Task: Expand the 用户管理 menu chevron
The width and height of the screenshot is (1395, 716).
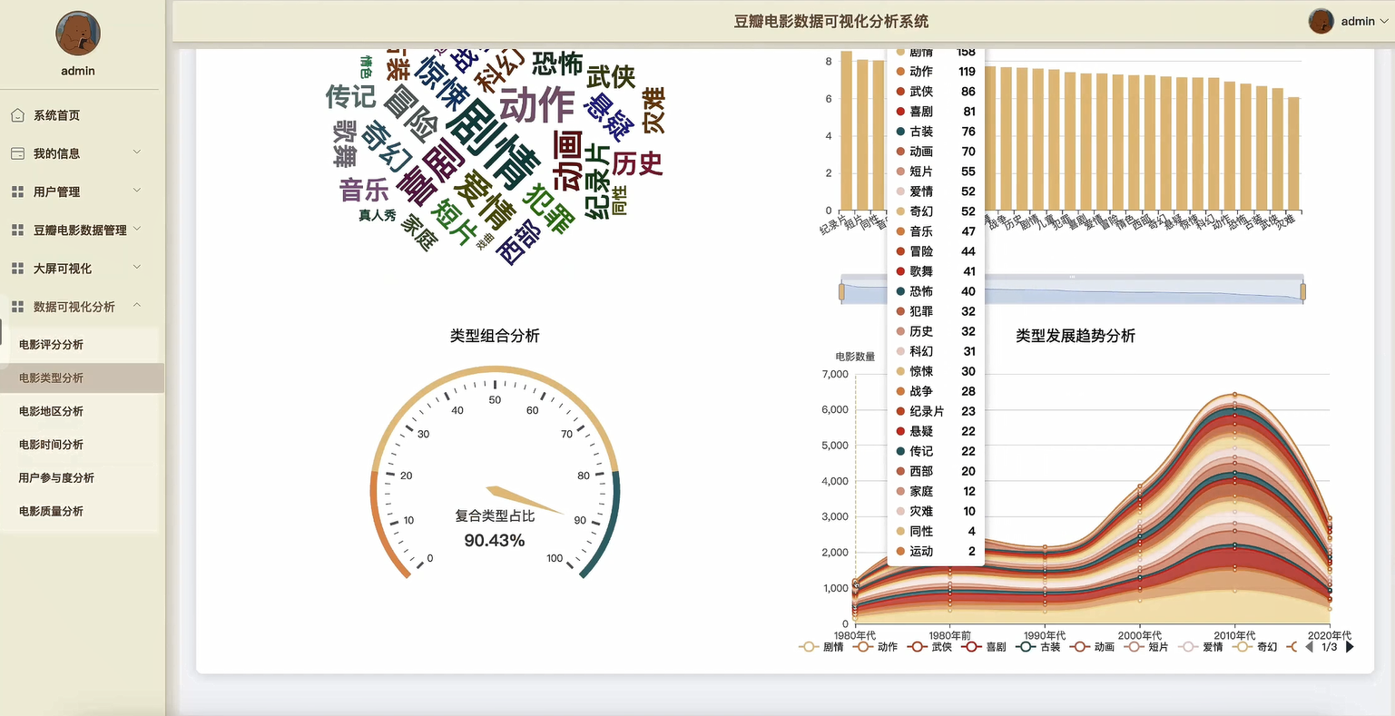Action: tap(137, 191)
